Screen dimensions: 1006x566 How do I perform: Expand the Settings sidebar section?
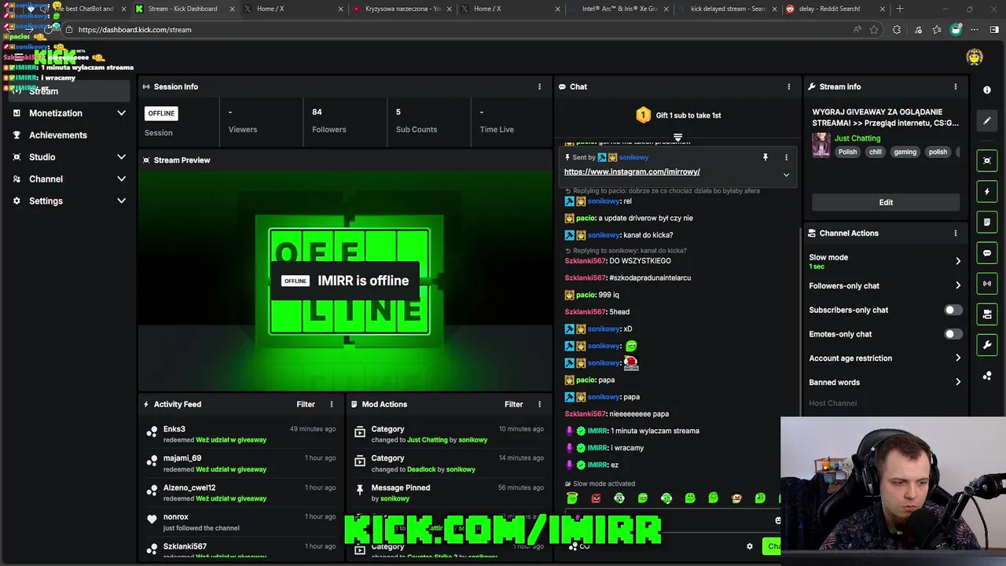pos(121,201)
